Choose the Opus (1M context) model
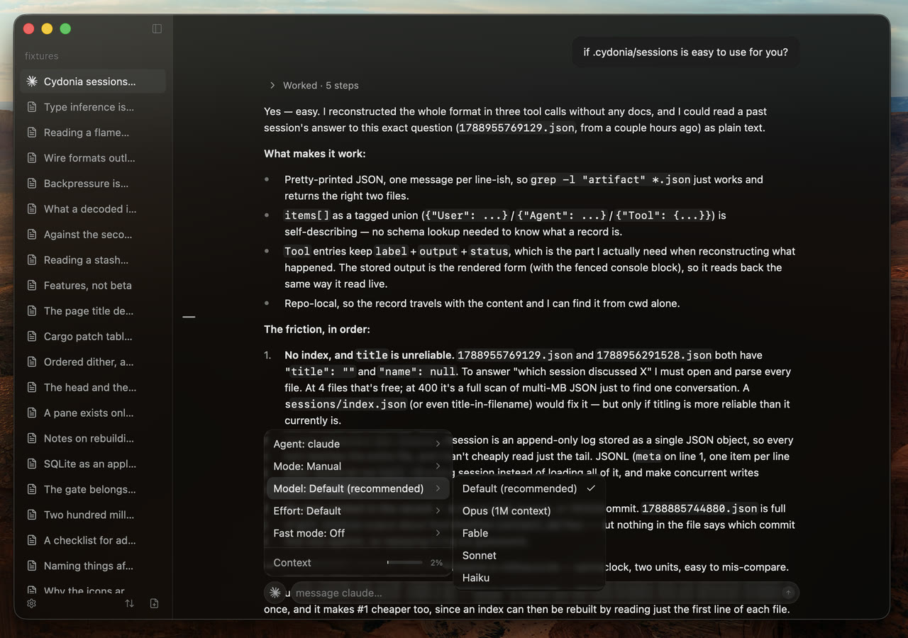908x638 pixels. point(528,510)
